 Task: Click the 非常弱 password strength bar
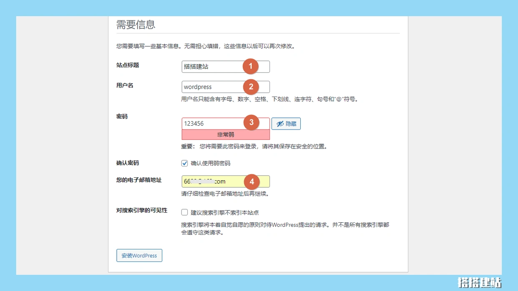pyautogui.click(x=226, y=135)
